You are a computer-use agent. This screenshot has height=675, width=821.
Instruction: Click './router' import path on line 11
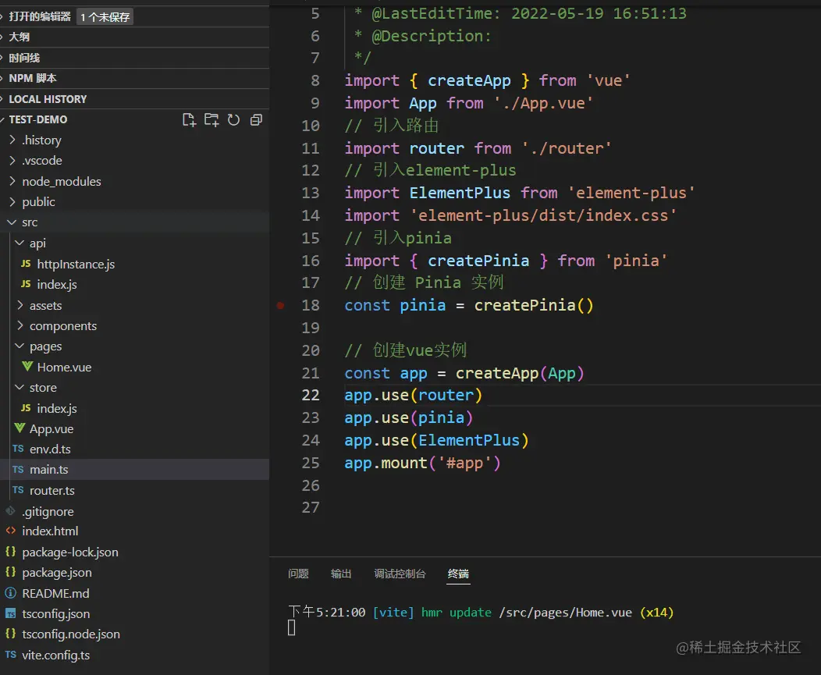[x=566, y=148]
